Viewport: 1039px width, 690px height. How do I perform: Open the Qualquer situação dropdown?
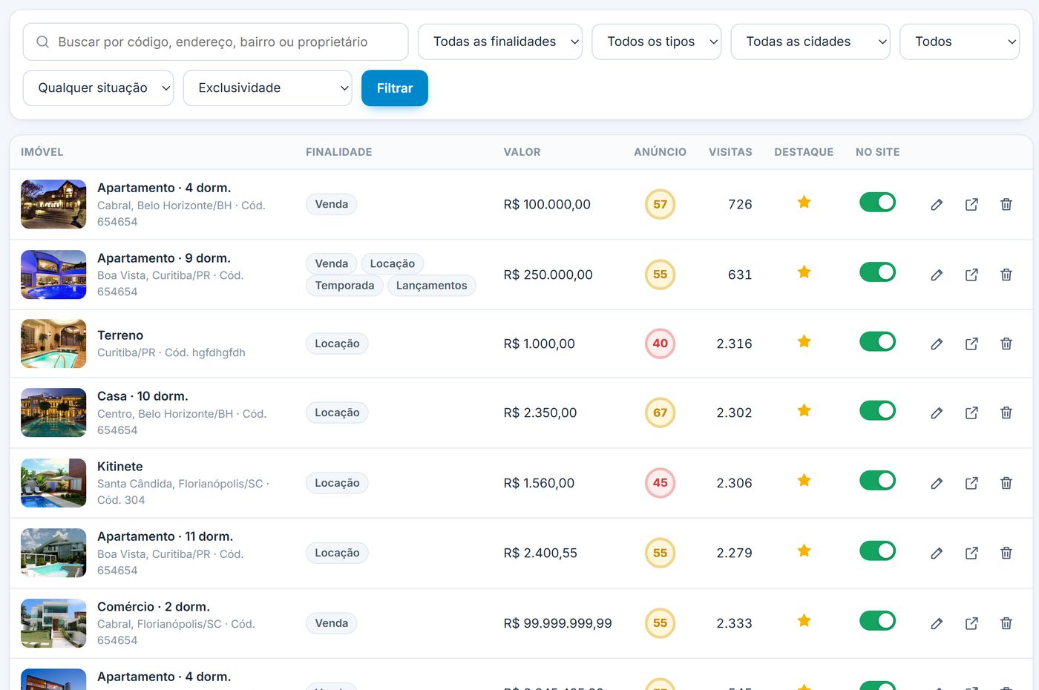98,88
